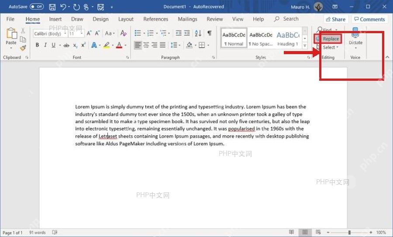
Task: Expand the Styles gallery More arrow
Action: click(305, 45)
